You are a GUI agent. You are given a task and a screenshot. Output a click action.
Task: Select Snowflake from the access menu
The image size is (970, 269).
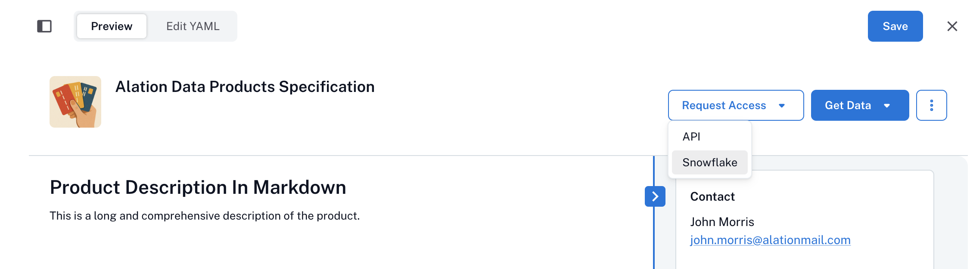(709, 162)
